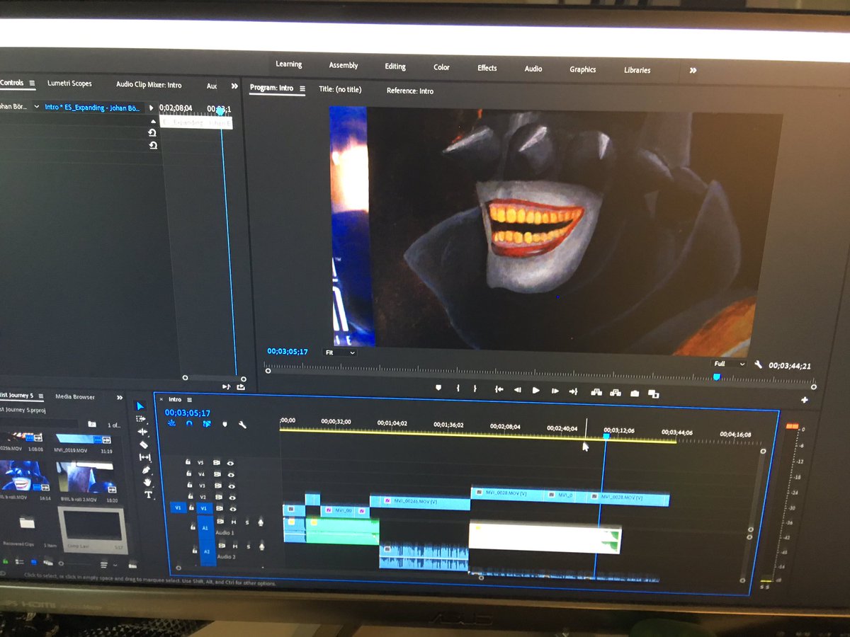Open timeline display settings wrench
Viewport: 850px width, 637px height.
(242, 425)
